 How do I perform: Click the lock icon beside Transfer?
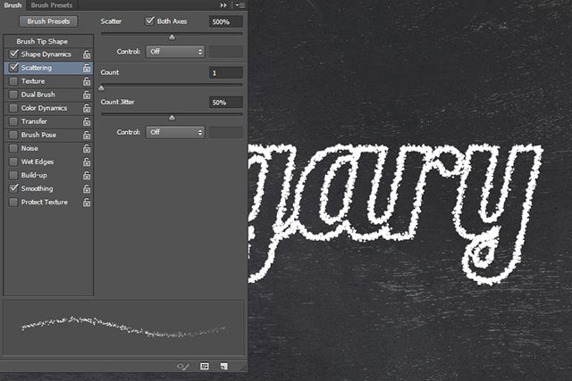pyautogui.click(x=87, y=121)
